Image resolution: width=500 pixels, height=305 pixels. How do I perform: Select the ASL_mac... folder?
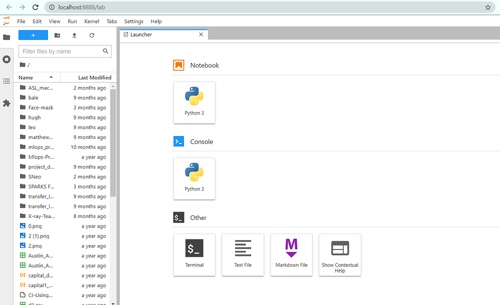coord(63,87)
